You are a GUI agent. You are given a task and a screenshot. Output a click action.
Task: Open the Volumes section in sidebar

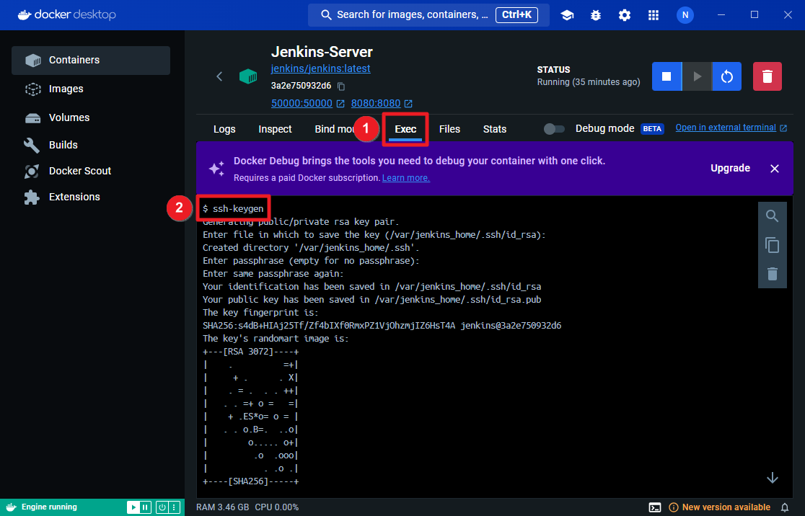coord(91,117)
